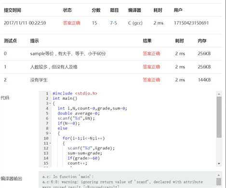Viewport: 226px width, 188px height.
Task: Click the 答案正确 result for test point 1
Action: [151, 67]
